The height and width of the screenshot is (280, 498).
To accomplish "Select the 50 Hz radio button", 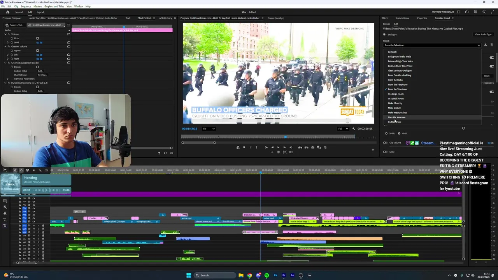I will (386, 133).
